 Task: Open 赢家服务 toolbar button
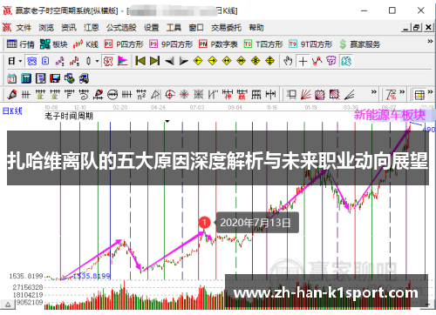pos(360,44)
